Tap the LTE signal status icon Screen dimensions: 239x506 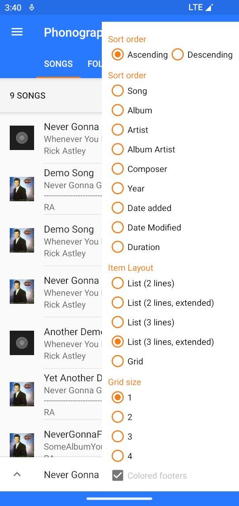(x=201, y=8)
